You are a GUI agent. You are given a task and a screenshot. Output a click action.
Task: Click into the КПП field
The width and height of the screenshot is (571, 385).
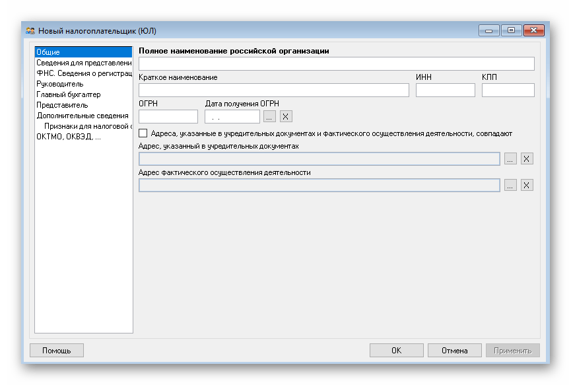point(508,90)
